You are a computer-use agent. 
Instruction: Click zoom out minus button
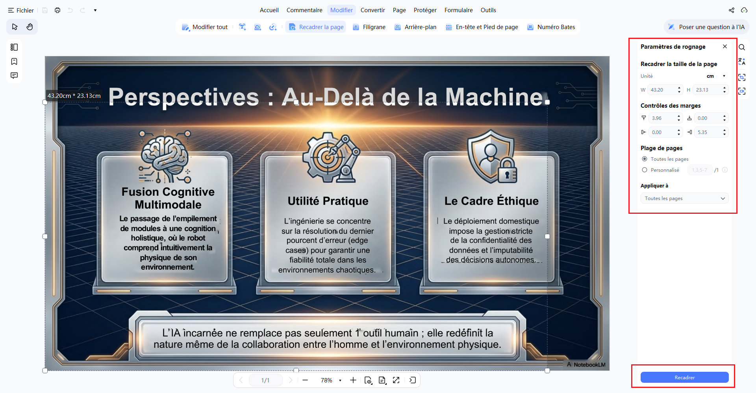pyautogui.click(x=305, y=380)
